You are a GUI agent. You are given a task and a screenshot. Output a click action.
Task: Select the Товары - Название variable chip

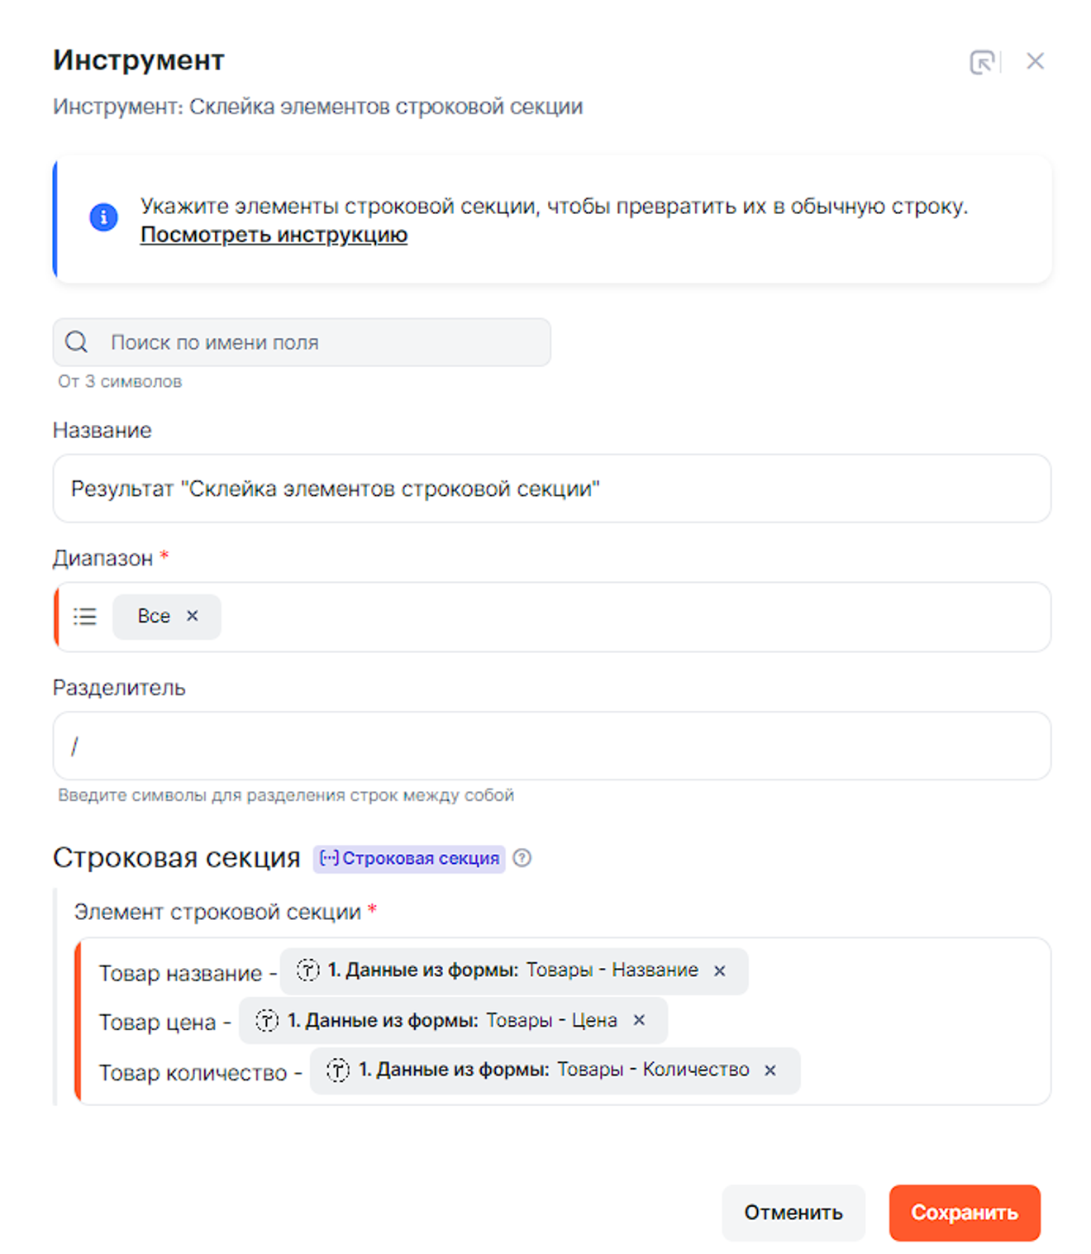coord(512,970)
